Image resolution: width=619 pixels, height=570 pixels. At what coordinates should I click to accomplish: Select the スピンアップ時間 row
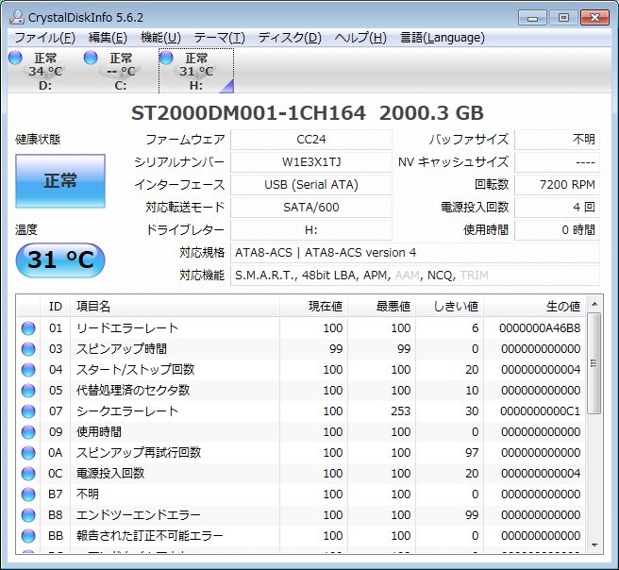301,349
